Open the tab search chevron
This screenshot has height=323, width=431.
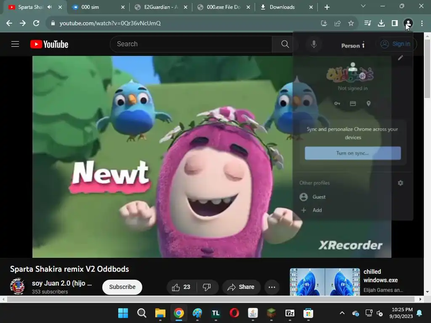363,6
